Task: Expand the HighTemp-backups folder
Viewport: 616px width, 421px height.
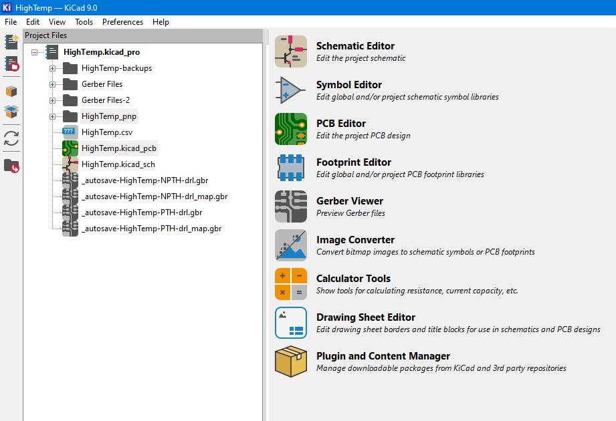Action: coord(52,68)
